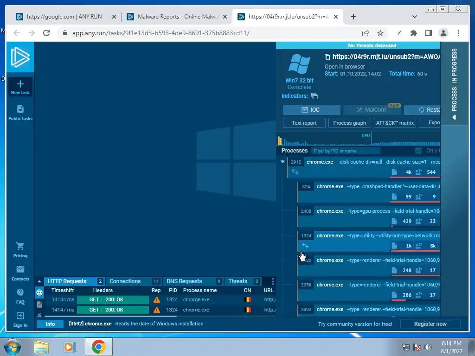Select the 14144 ms GET 200: OK row
This screenshot has height=356, width=475.
point(160,300)
